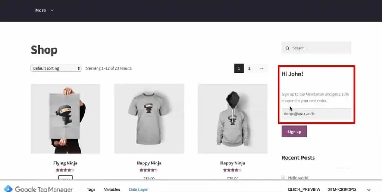This screenshot has width=382, height=192.
Task: Focus the Search text field
Action: [x=320, y=48]
